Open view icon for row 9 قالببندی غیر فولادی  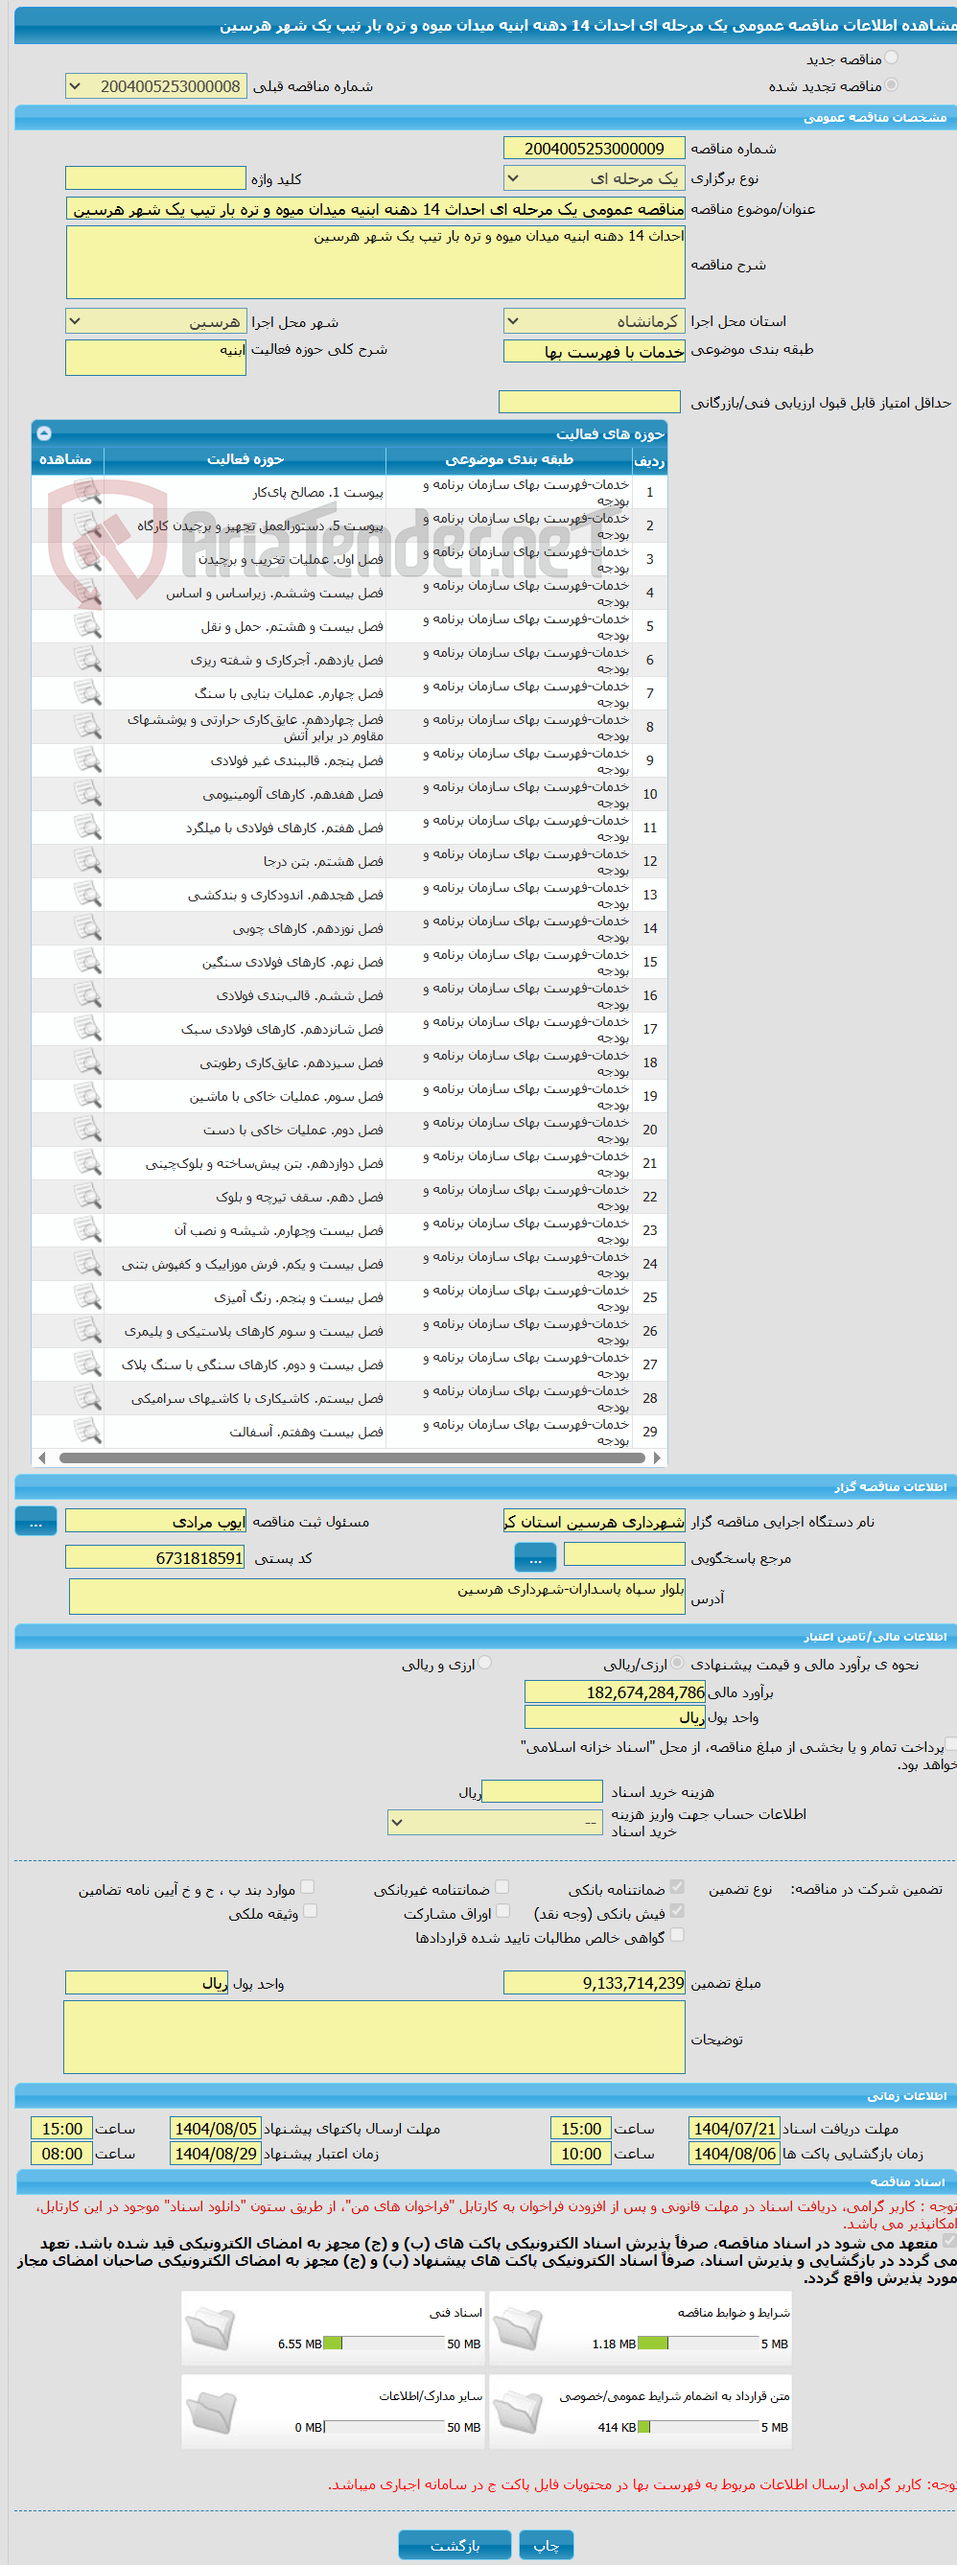[87, 759]
